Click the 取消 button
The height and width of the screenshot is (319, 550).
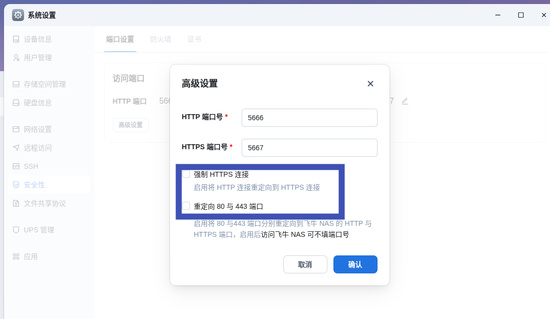(305, 264)
